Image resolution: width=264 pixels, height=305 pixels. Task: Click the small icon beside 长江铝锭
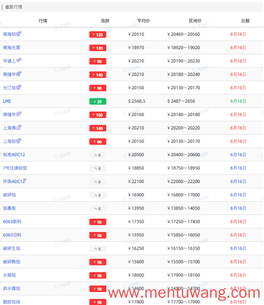click(20, 86)
